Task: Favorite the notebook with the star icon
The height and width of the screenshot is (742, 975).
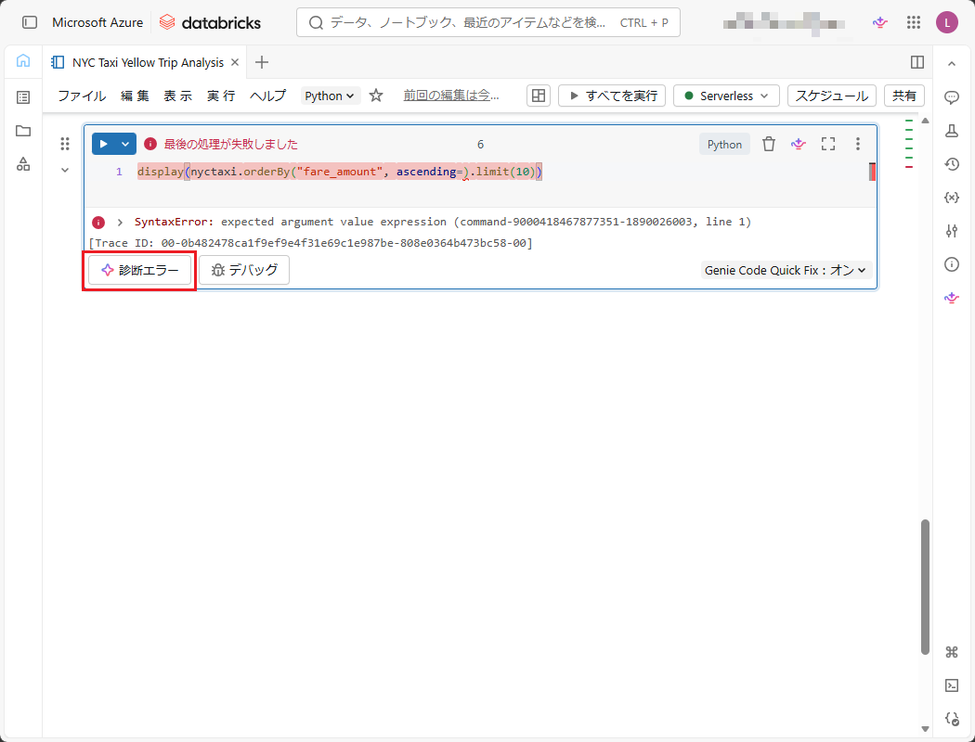Action: point(376,96)
